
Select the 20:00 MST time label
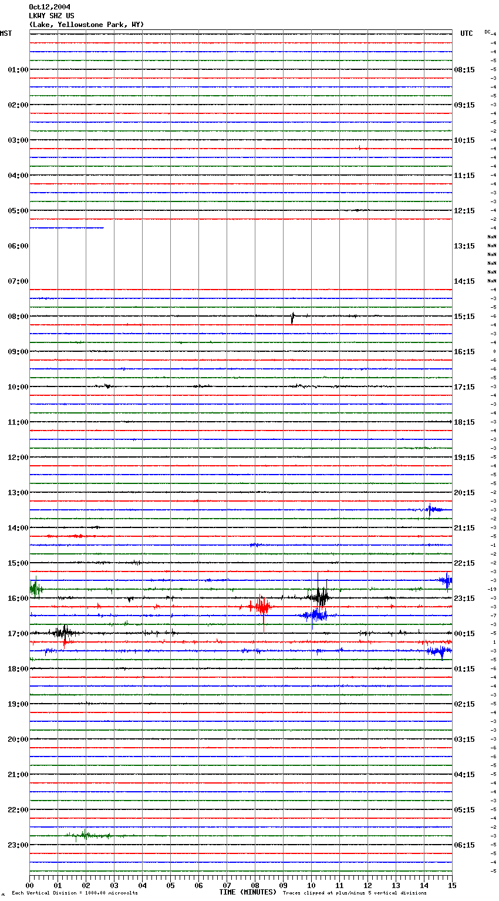(x=18, y=739)
